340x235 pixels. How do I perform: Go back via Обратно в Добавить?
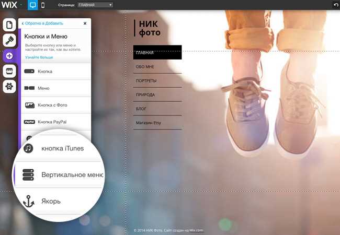[42, 23]
